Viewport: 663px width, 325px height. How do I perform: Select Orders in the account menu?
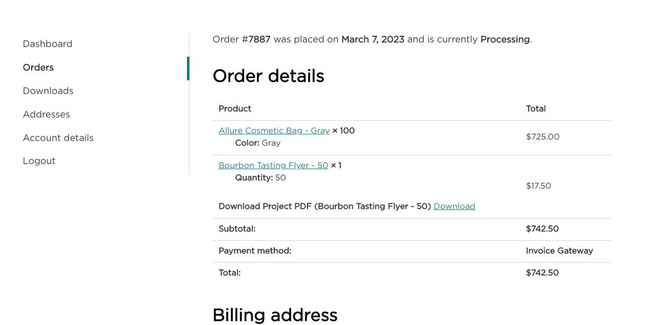38,67
